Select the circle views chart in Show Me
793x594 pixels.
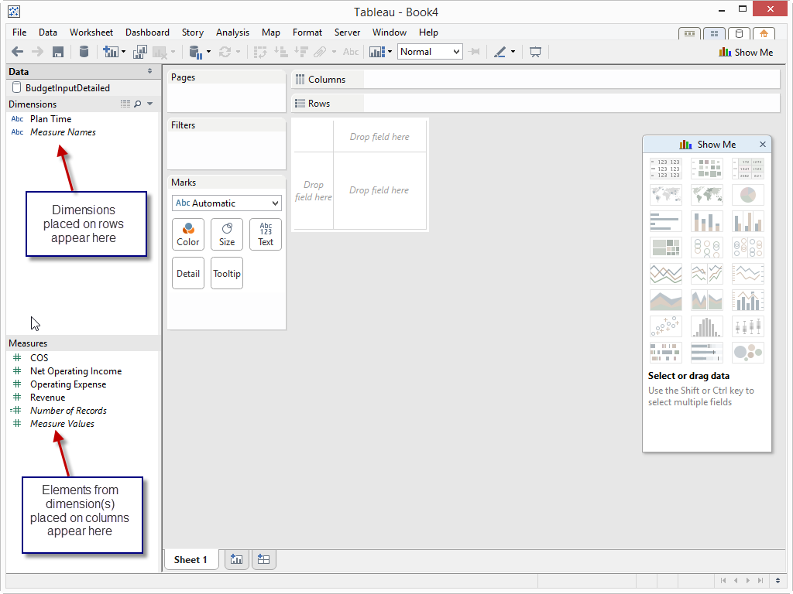tap(706, 247)
